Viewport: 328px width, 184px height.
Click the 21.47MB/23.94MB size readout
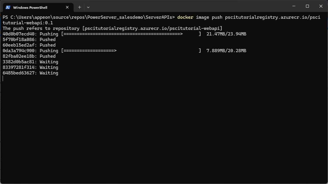click(226, 34)
